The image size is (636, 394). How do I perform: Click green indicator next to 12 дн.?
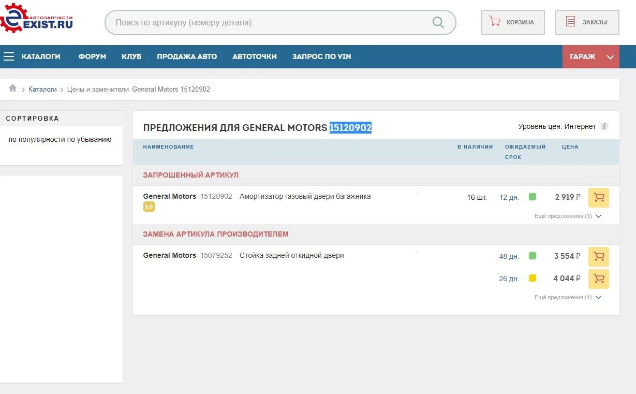click(533, 197)
